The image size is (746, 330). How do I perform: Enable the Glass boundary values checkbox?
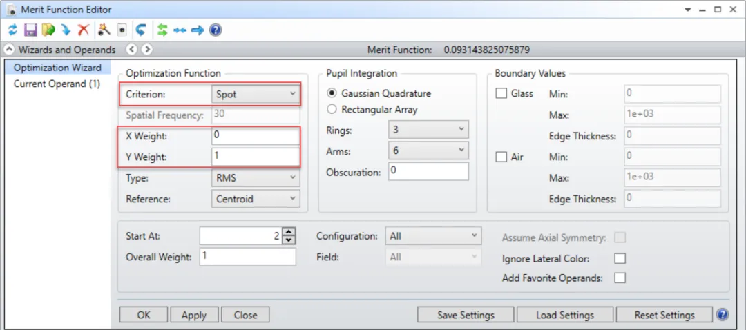point(502,94)
